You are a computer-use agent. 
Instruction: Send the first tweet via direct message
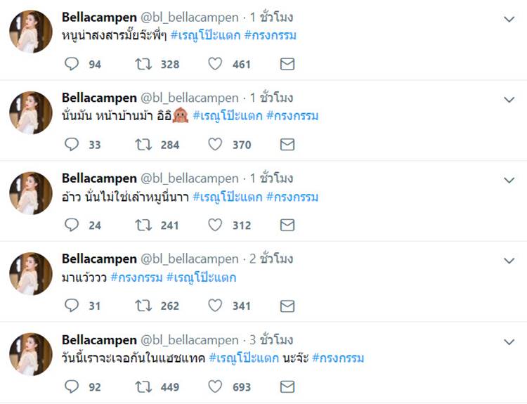(287, 64)
